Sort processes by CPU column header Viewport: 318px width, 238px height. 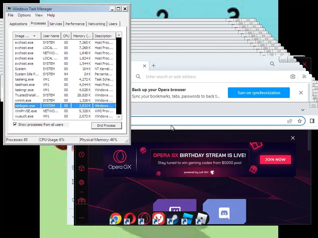(66, 36)
